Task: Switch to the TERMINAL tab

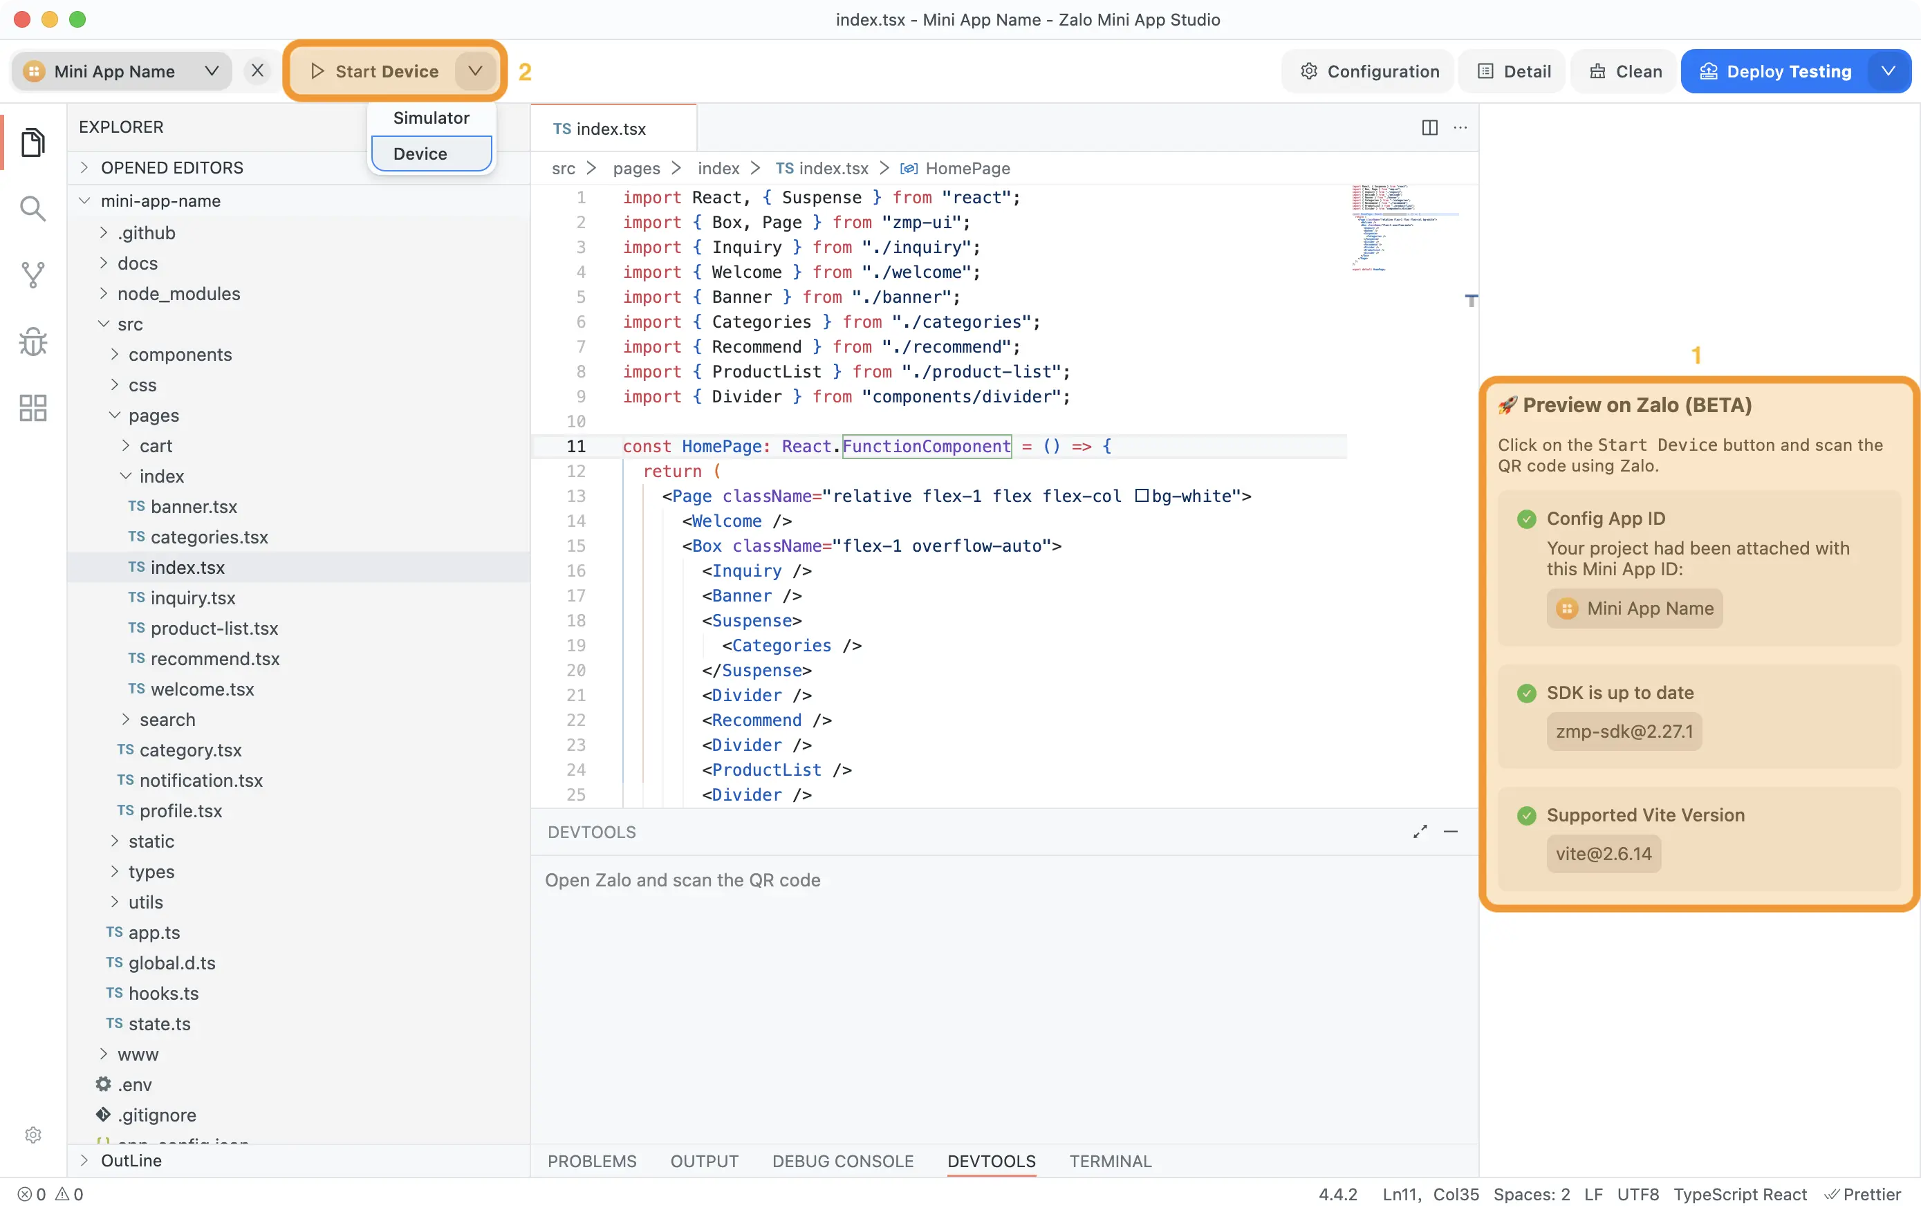Action: click(x=1110, y=1160)
